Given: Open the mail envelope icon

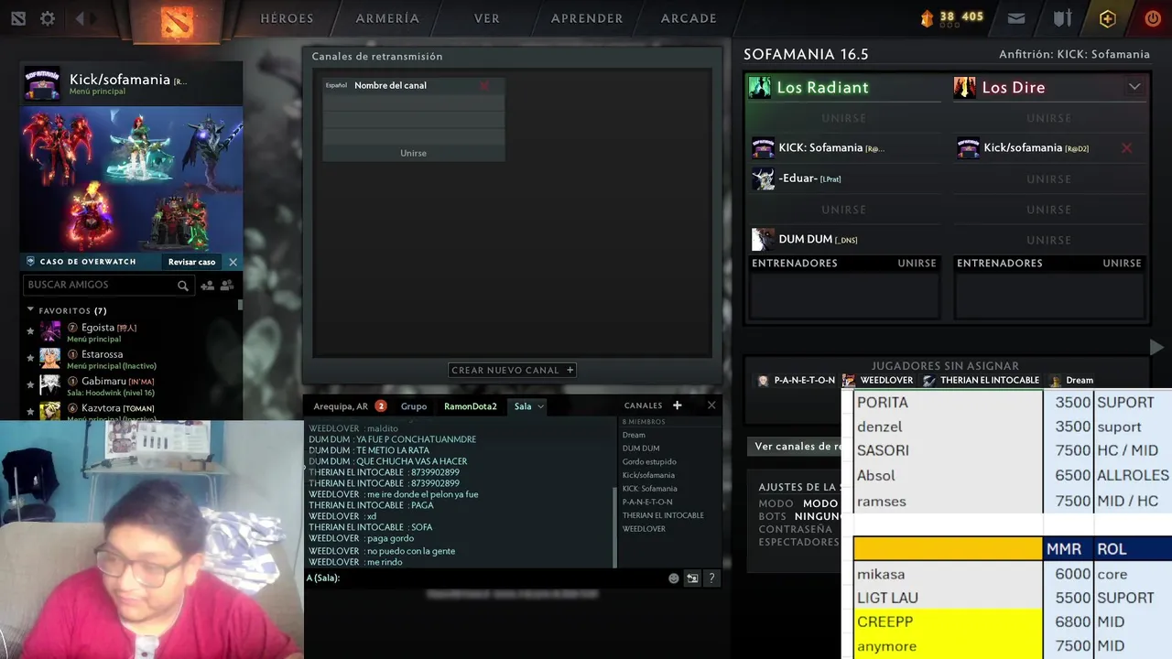Looking at the screenshot, I should click(1016, 18).
